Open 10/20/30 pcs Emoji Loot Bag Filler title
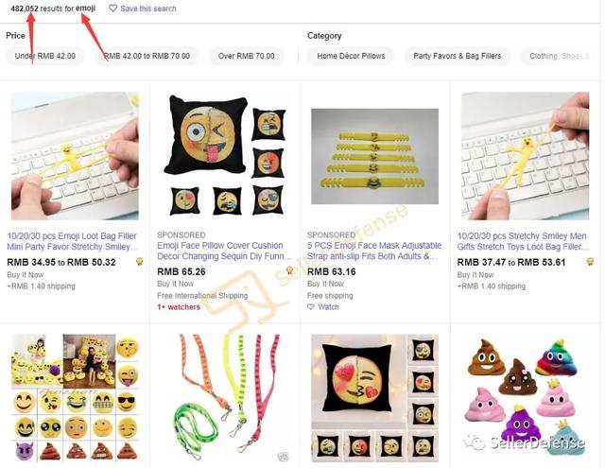This screenshot has width=605, height=468. pos(73,241)
